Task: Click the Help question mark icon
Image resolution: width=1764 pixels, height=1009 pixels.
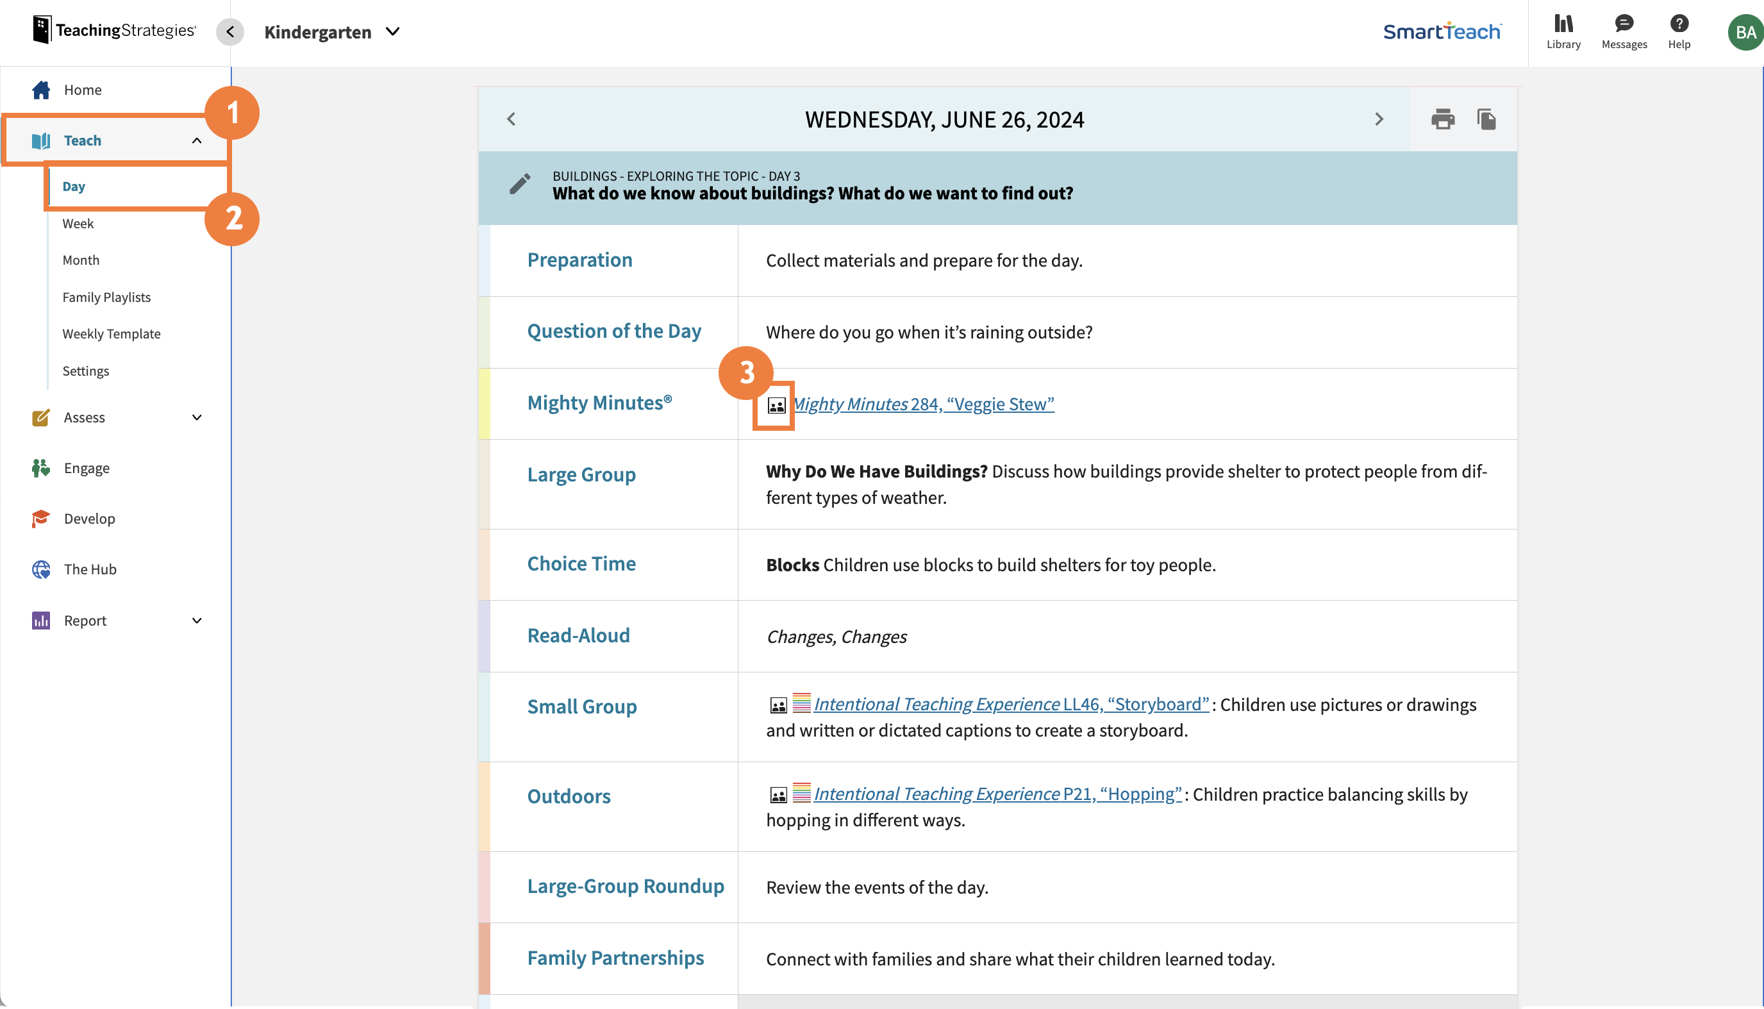Action: click(1679, 31)
